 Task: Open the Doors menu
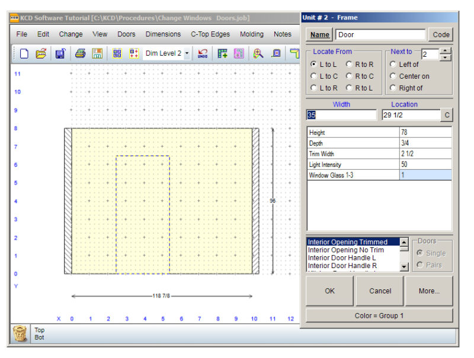pos(126,34)
